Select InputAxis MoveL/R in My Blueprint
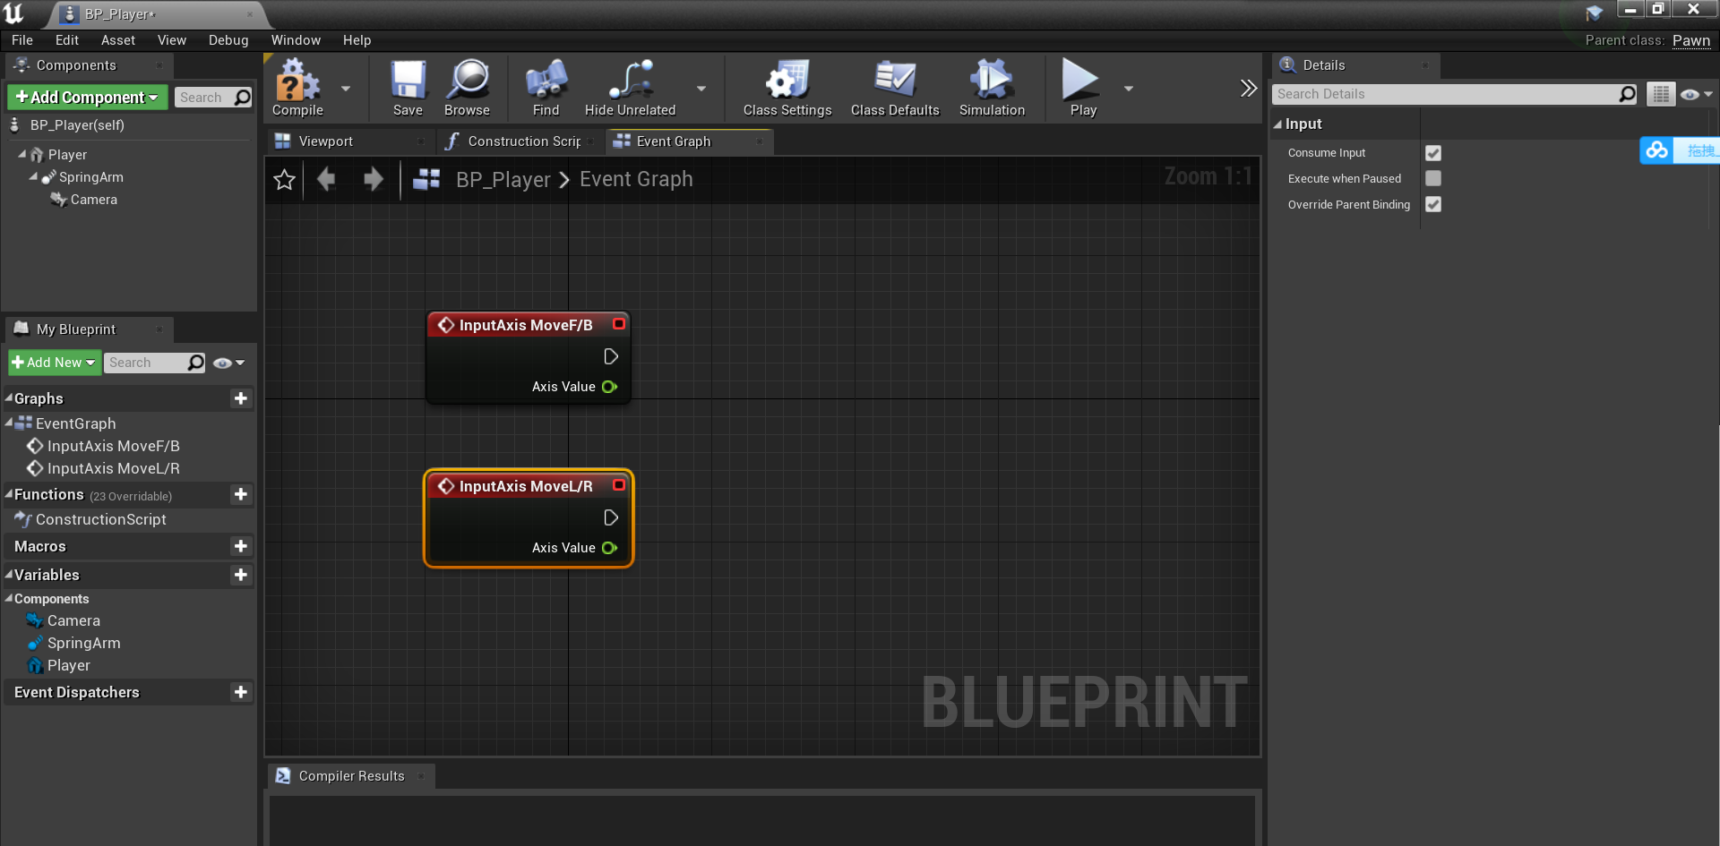Image resolution: width=1720 pixels, height=846 pixels. (113, 468)
